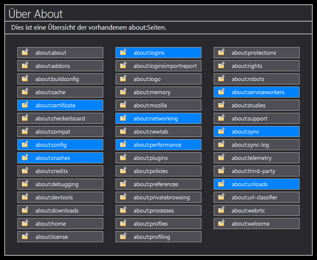Screen dimensions: 317x260
Task: Open the about:checkerboard page
Action: tap(60, 118)
